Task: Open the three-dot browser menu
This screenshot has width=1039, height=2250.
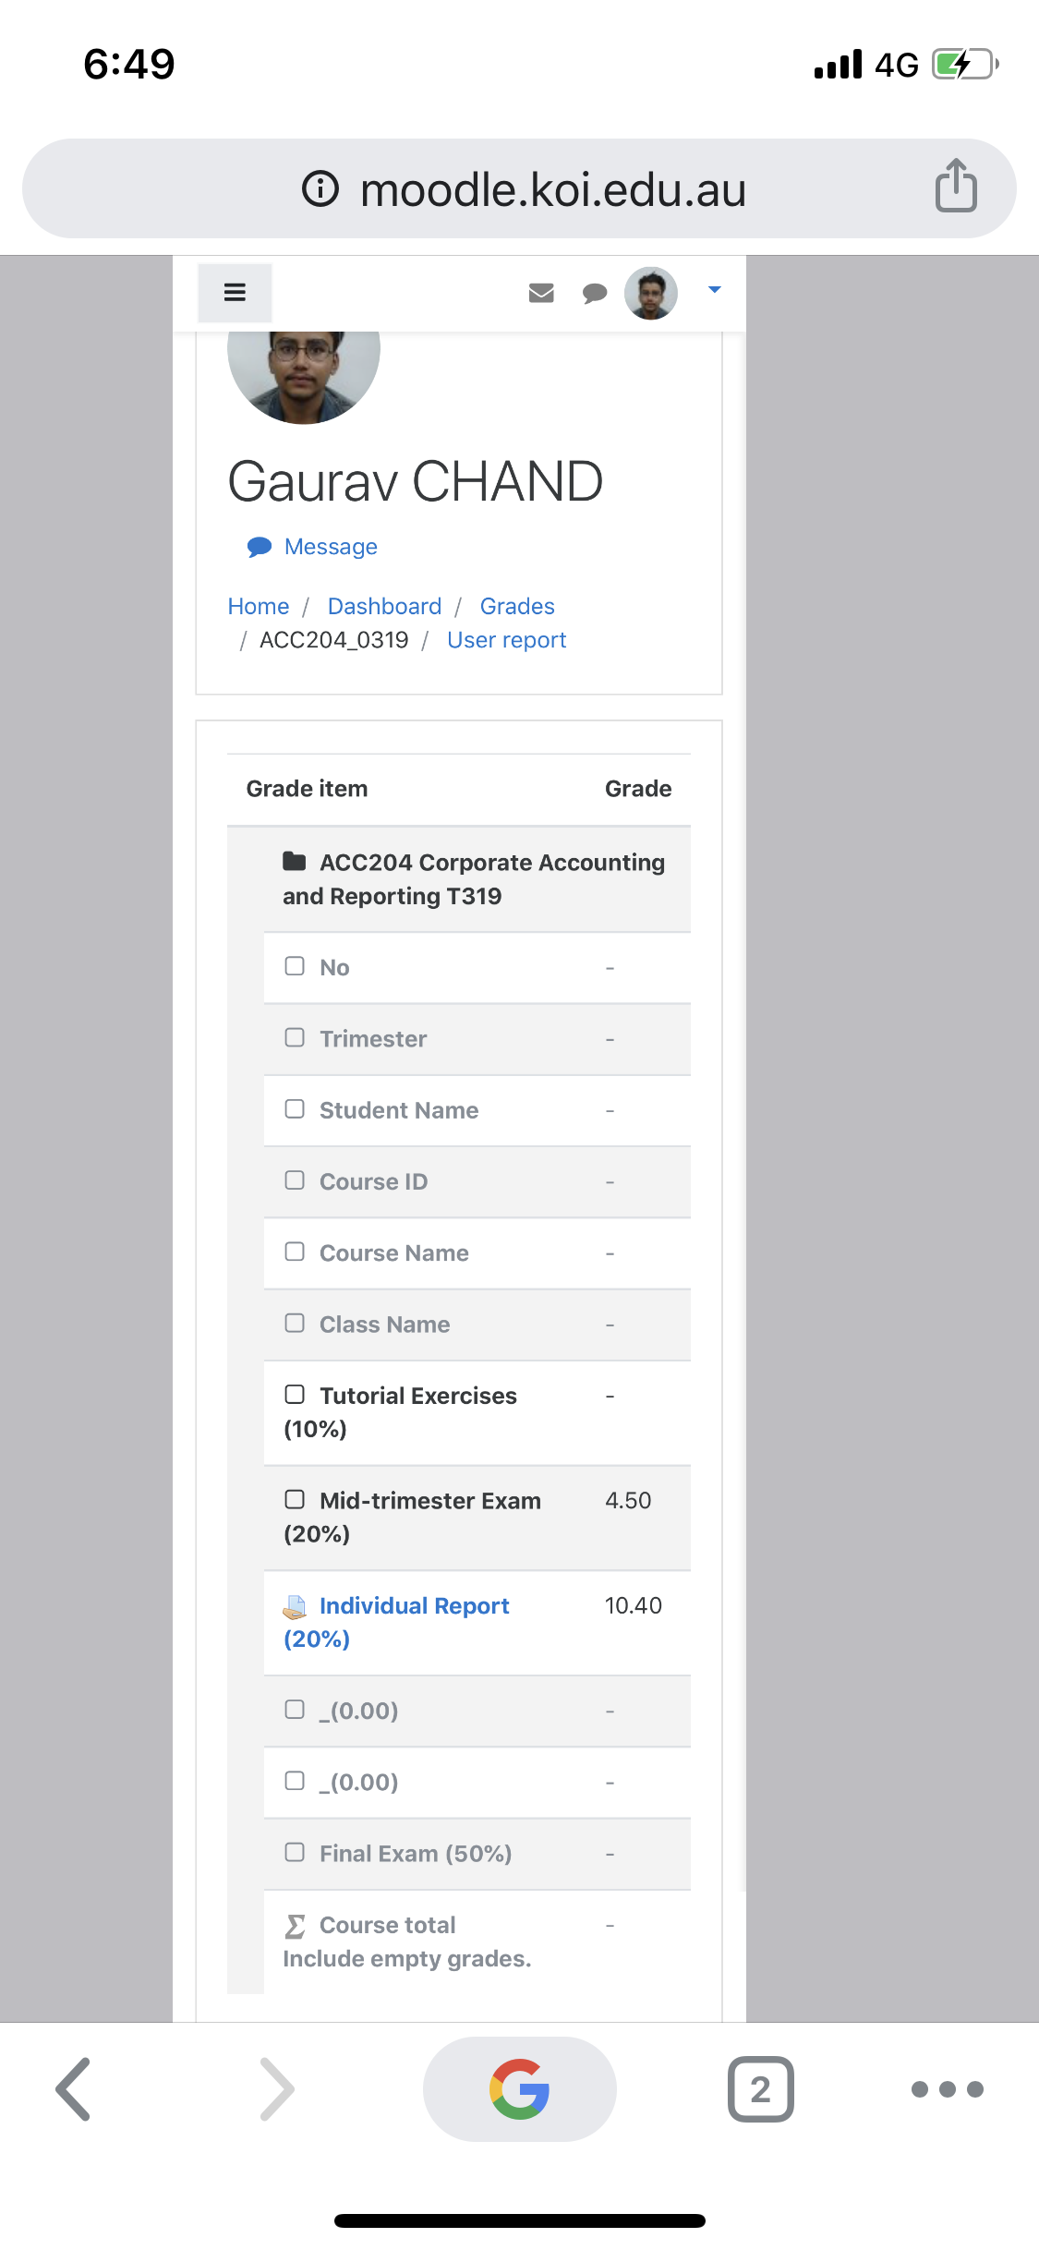Action: coord(947,2089)
